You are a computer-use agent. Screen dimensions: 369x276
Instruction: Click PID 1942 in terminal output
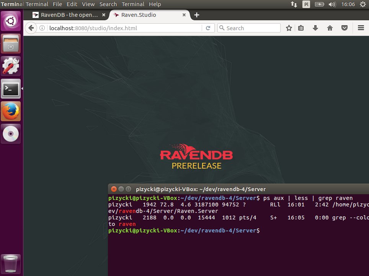pos(149,205)
